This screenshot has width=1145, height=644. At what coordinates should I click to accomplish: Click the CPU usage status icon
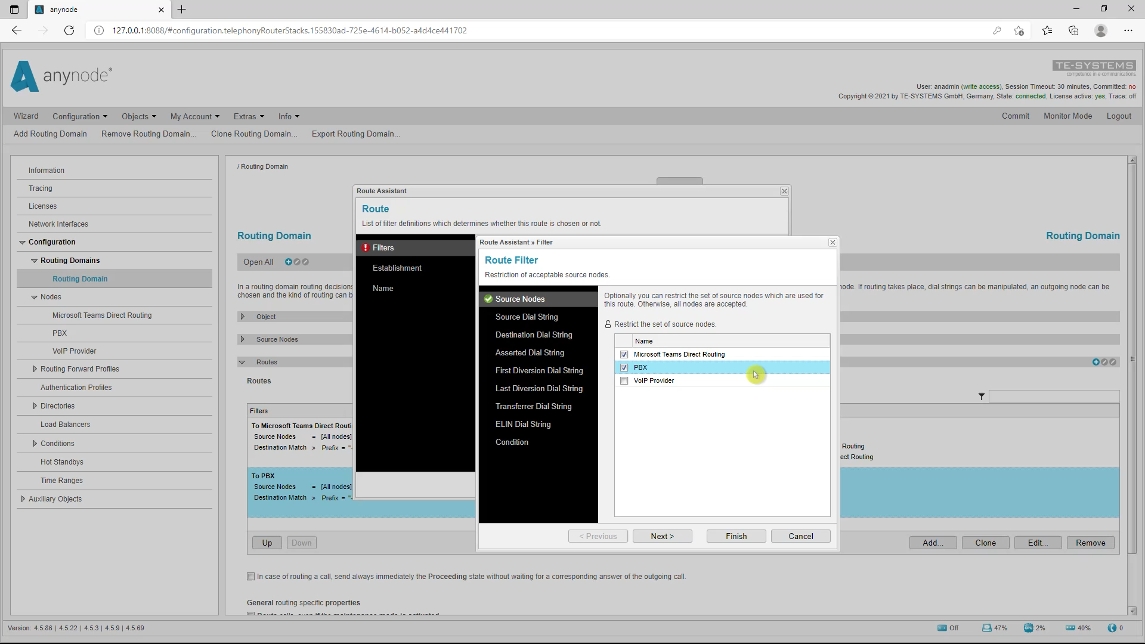(x=1029, y=628)
